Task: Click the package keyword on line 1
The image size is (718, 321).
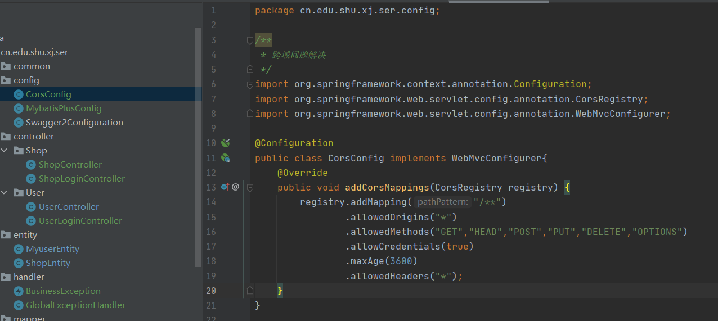Action: (275, 11)
